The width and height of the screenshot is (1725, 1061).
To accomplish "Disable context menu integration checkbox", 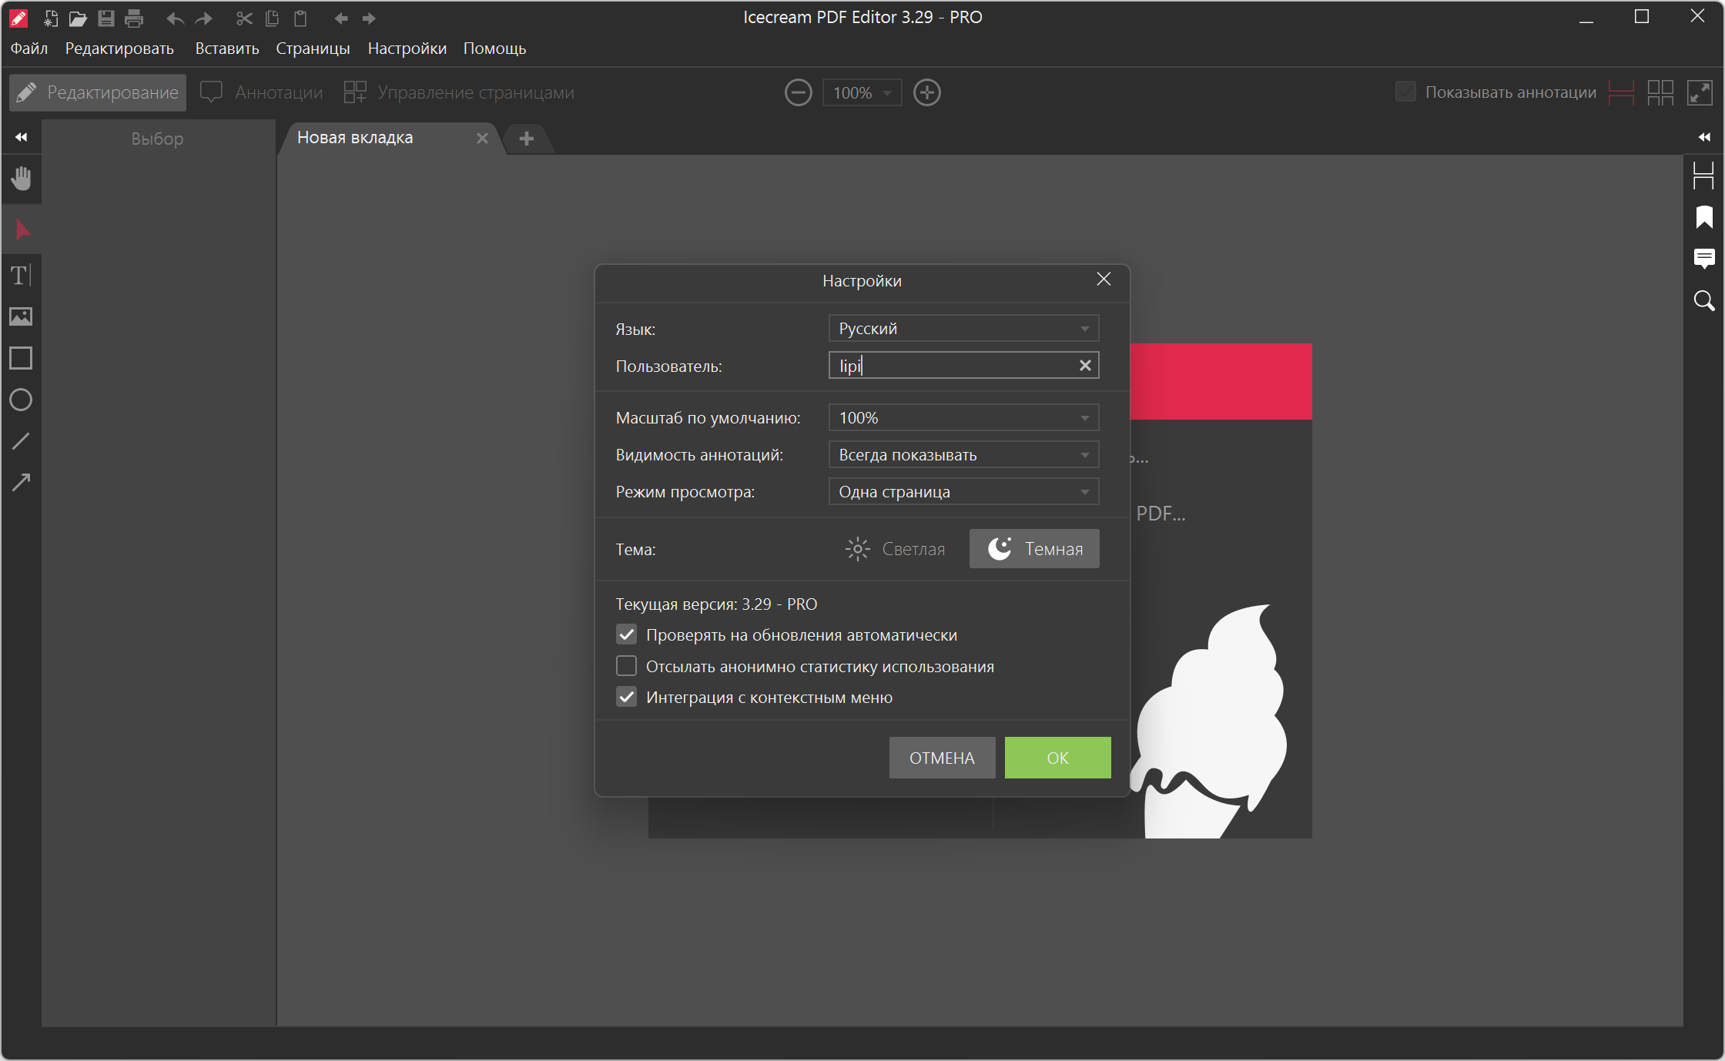I will (627, 697).
